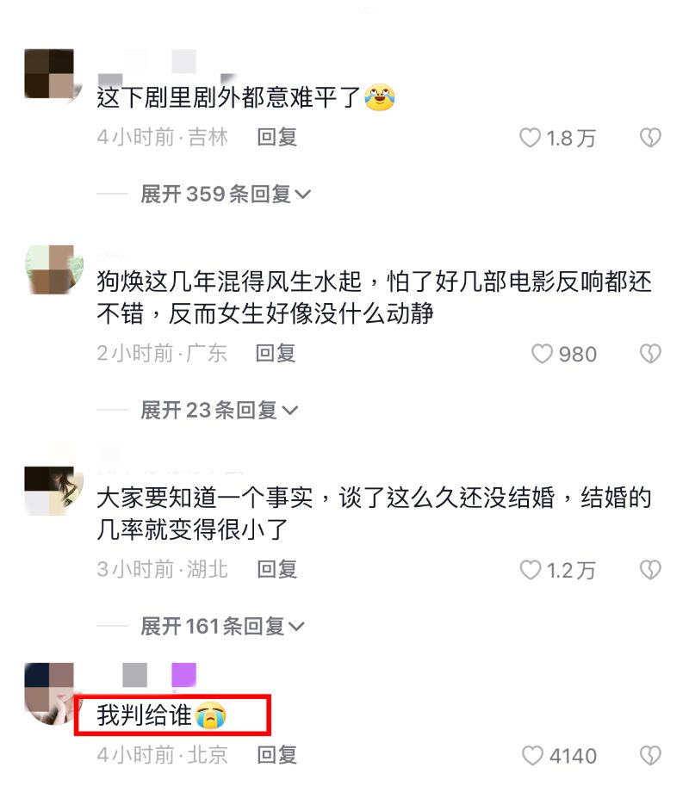Viewport: 689px width, 786px height.
Task: Reply to the 吉林 comment
Action: coord(276,138)
